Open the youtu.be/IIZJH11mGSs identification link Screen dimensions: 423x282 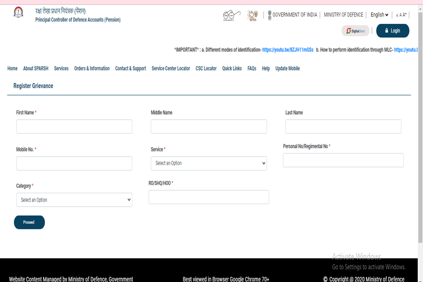(x=287, y=50)
